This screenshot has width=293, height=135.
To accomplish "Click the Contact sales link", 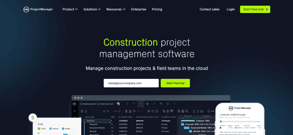I will (209, 9).
